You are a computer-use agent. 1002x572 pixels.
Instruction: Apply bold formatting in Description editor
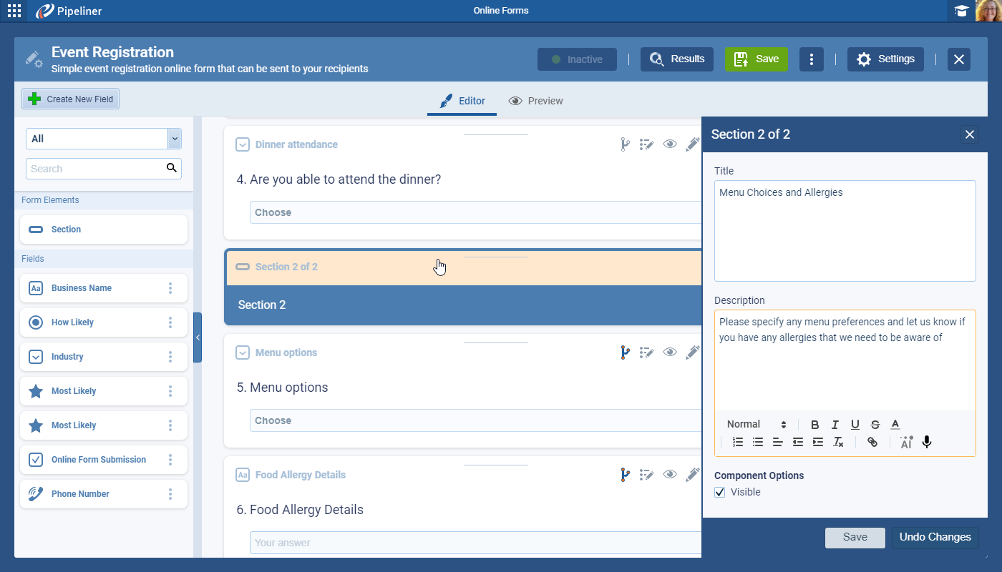pyautogui.click(x=814, y=425)
